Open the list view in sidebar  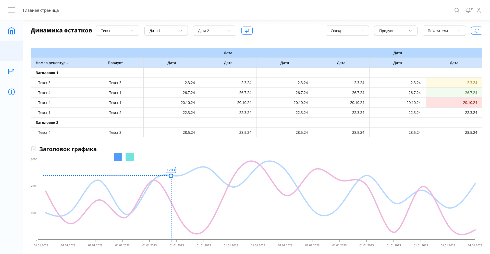click(x=11, y=51)
